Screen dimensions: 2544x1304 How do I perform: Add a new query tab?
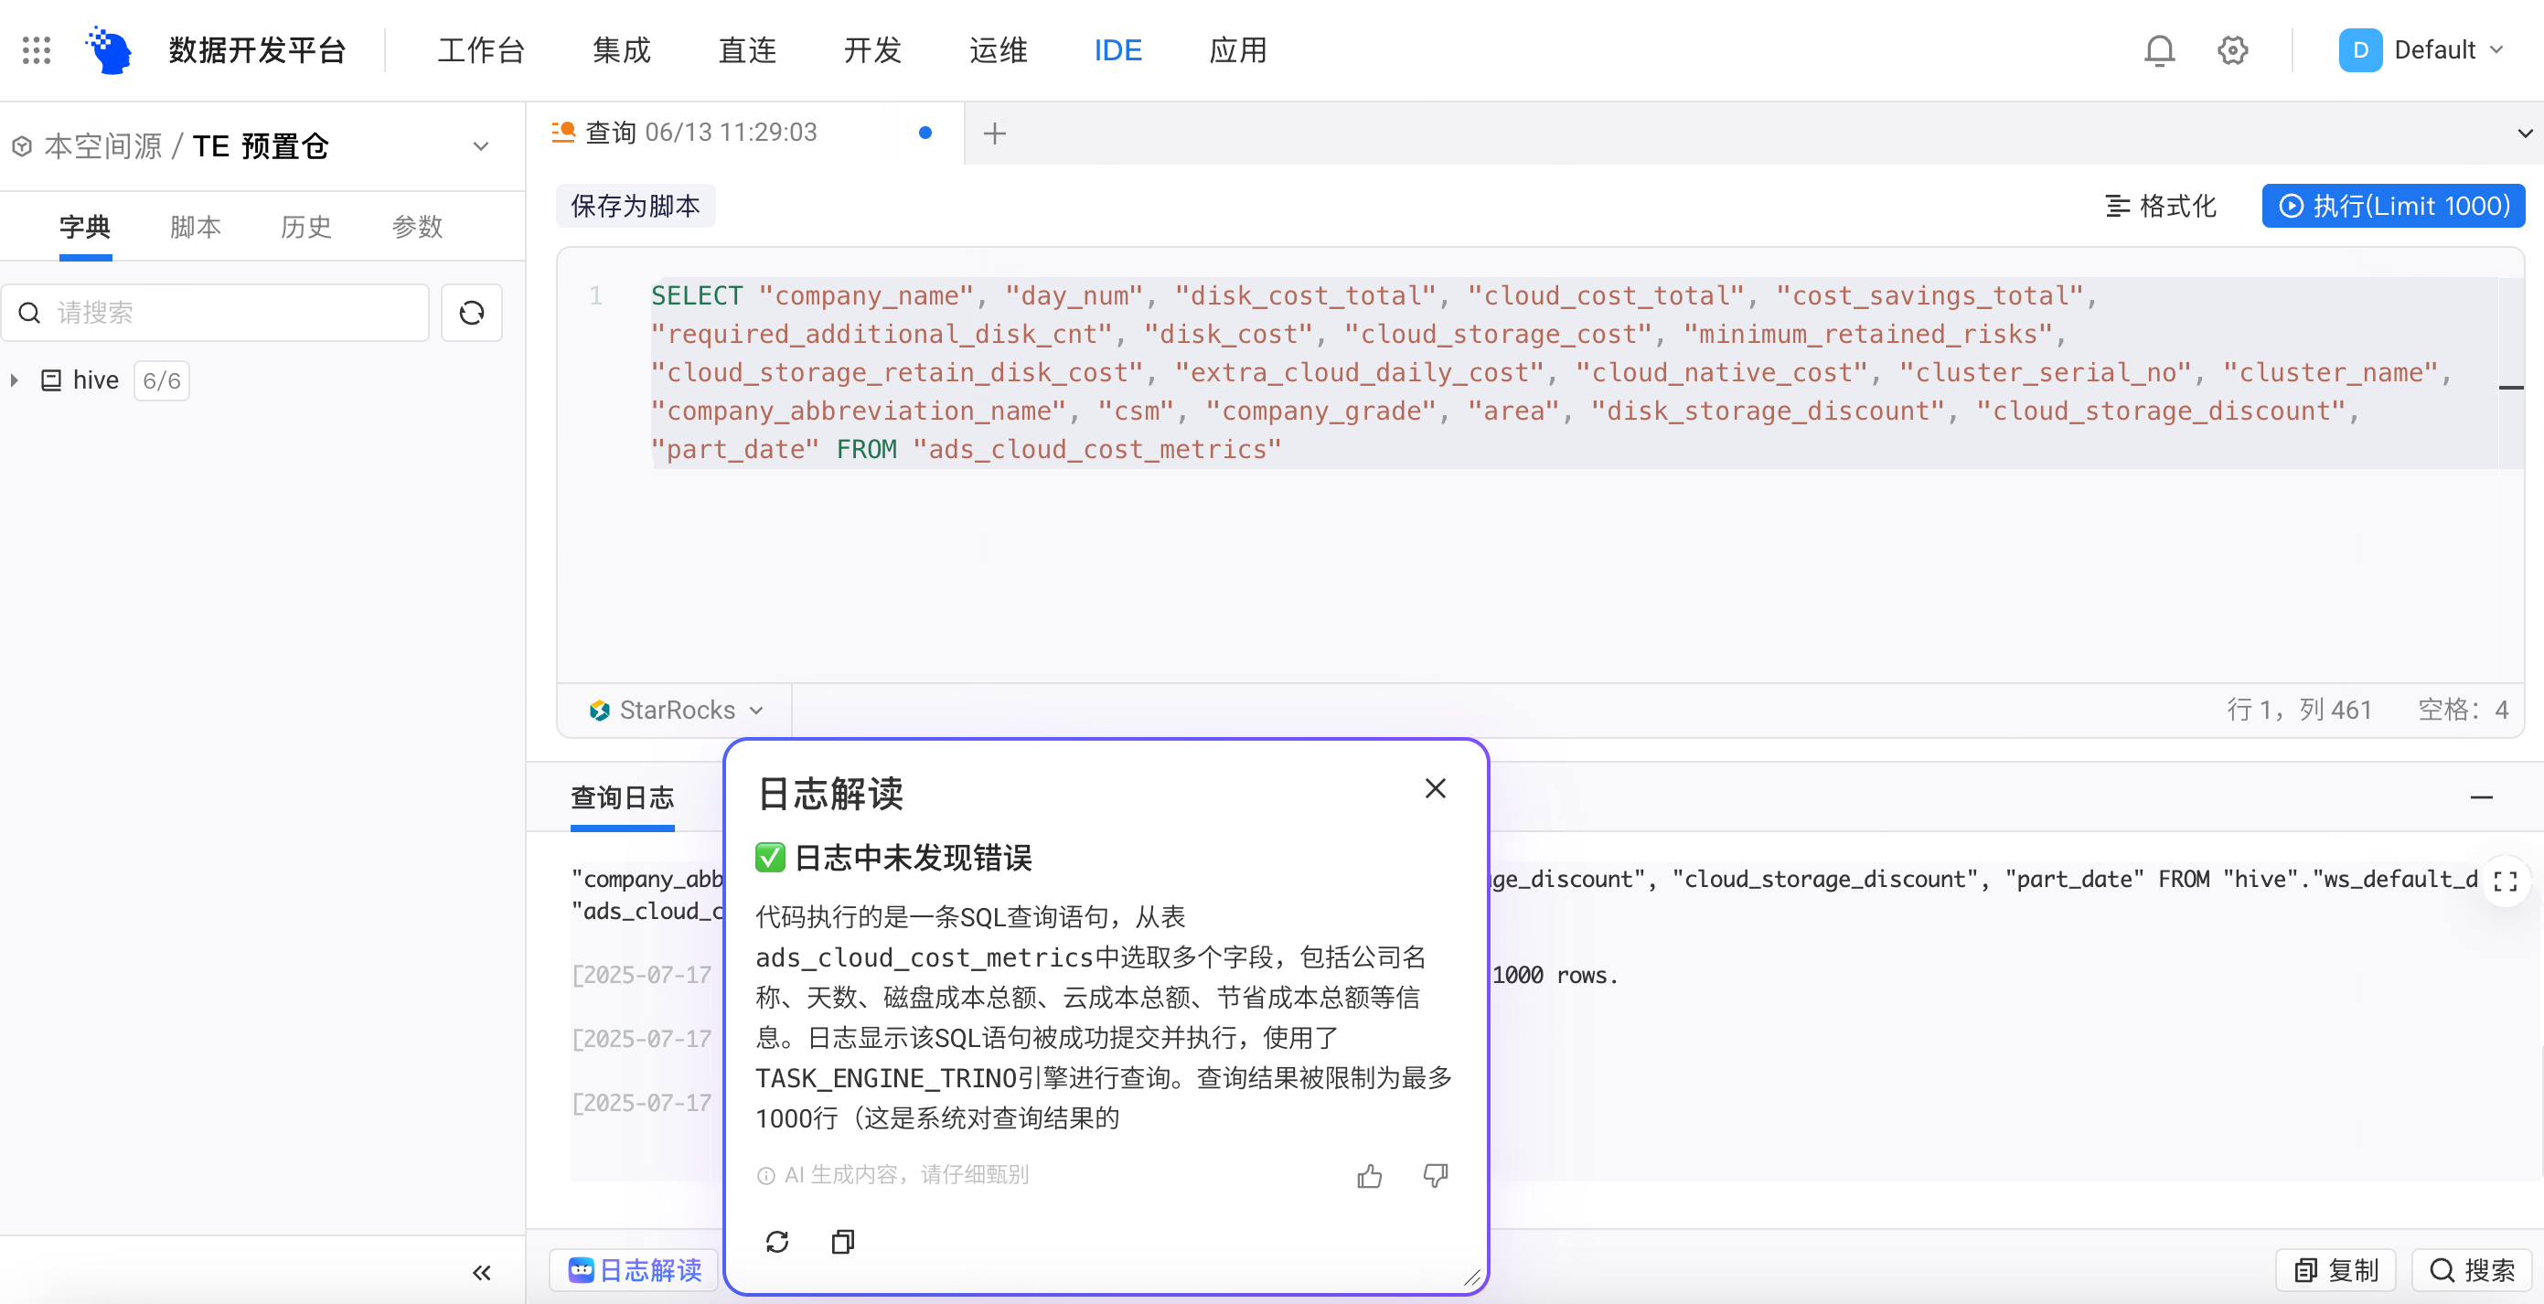coord(995,134)
